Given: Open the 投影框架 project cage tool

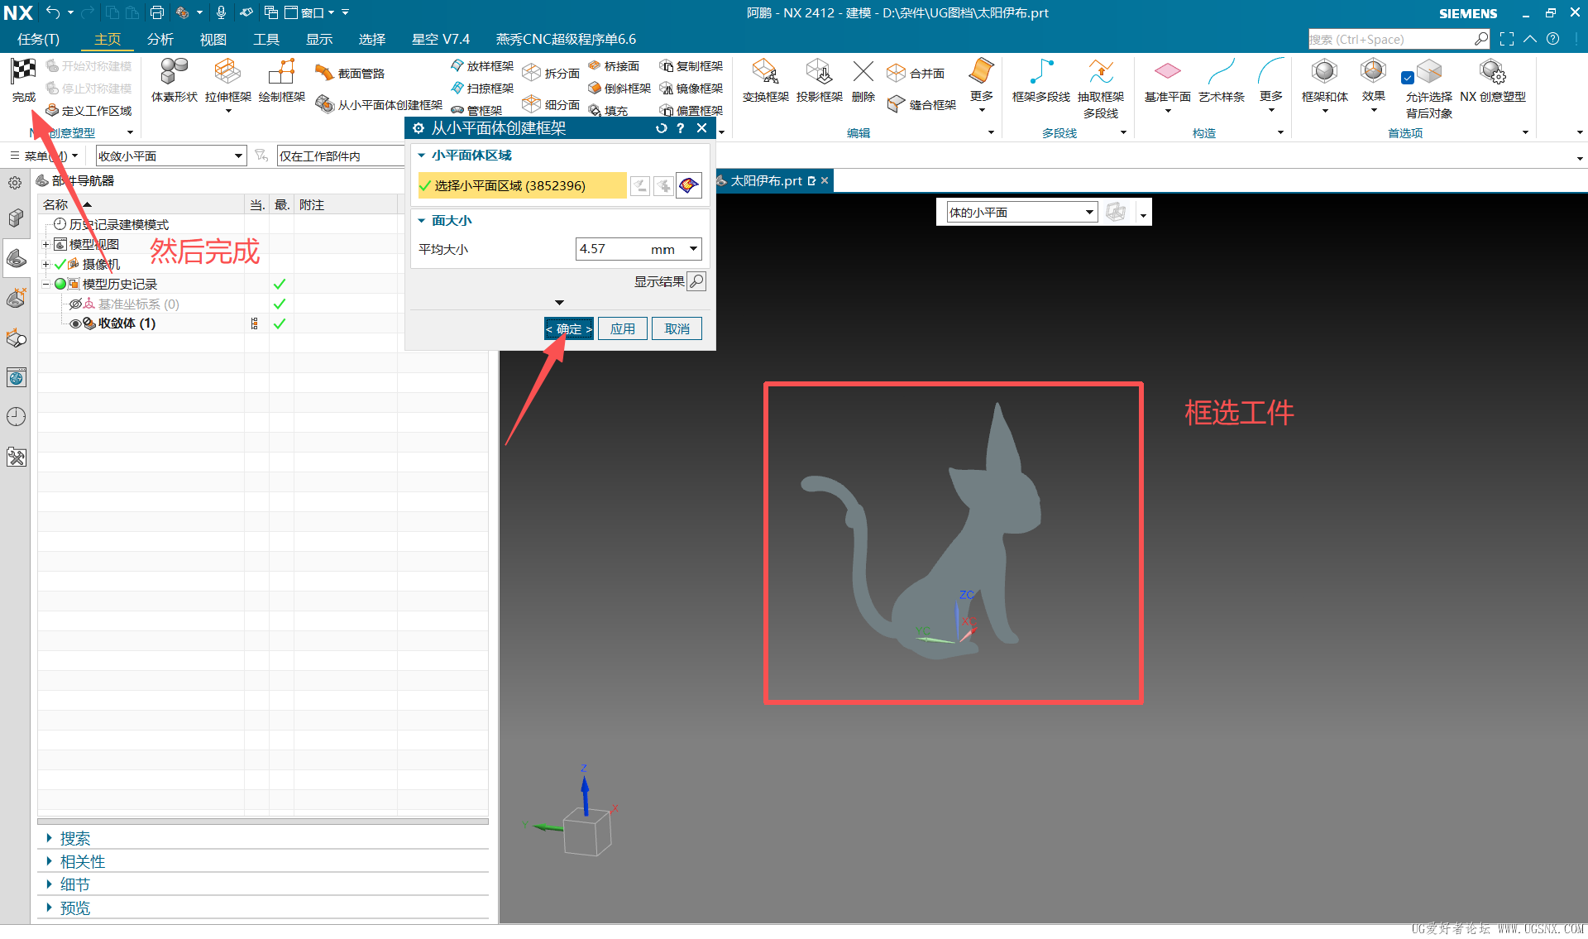Looking at the screenshot, I should pos(819,80).
